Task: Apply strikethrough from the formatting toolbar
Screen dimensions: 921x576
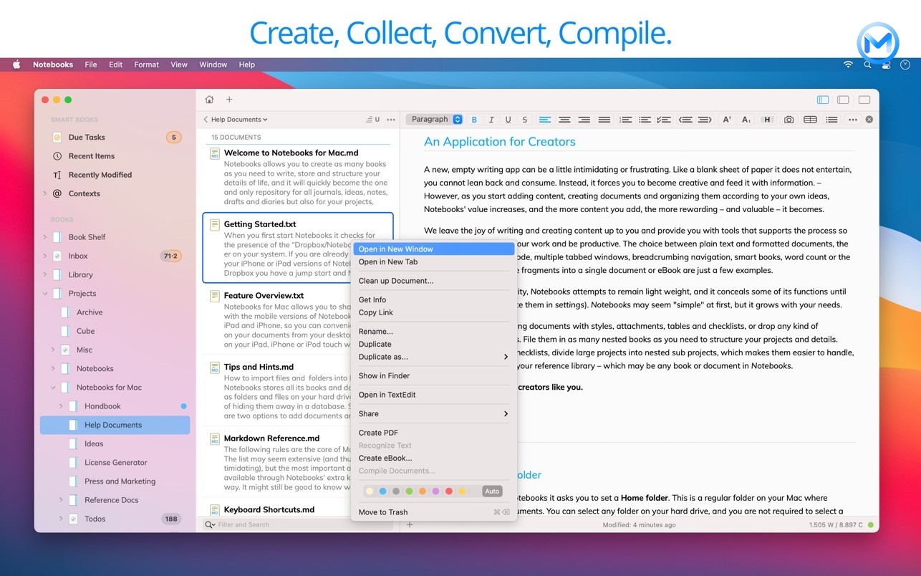Action: [525, 119]
